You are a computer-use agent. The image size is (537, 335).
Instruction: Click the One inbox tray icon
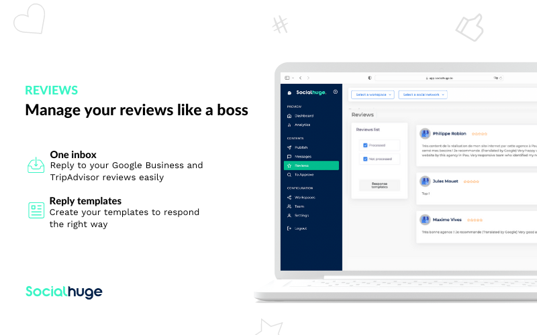pyautogui.click(x=36, y=165)
